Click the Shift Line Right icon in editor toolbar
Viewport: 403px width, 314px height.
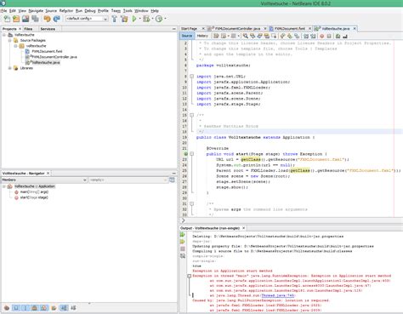click(313, 36)
